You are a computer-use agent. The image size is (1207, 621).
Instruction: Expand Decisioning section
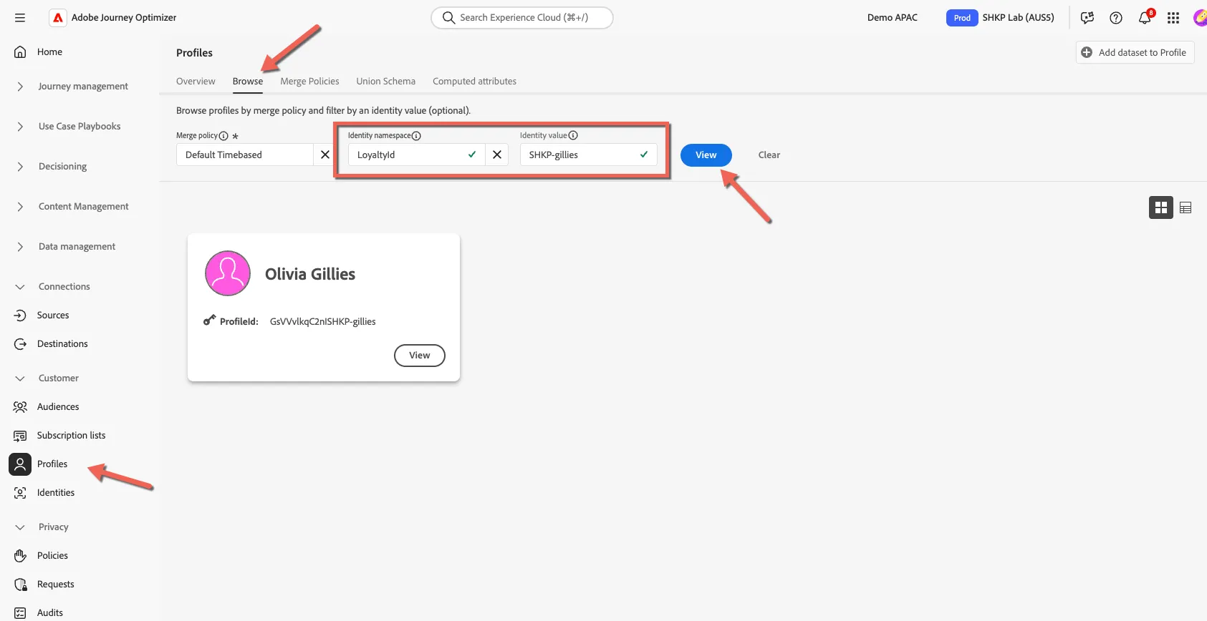[20, 166]
